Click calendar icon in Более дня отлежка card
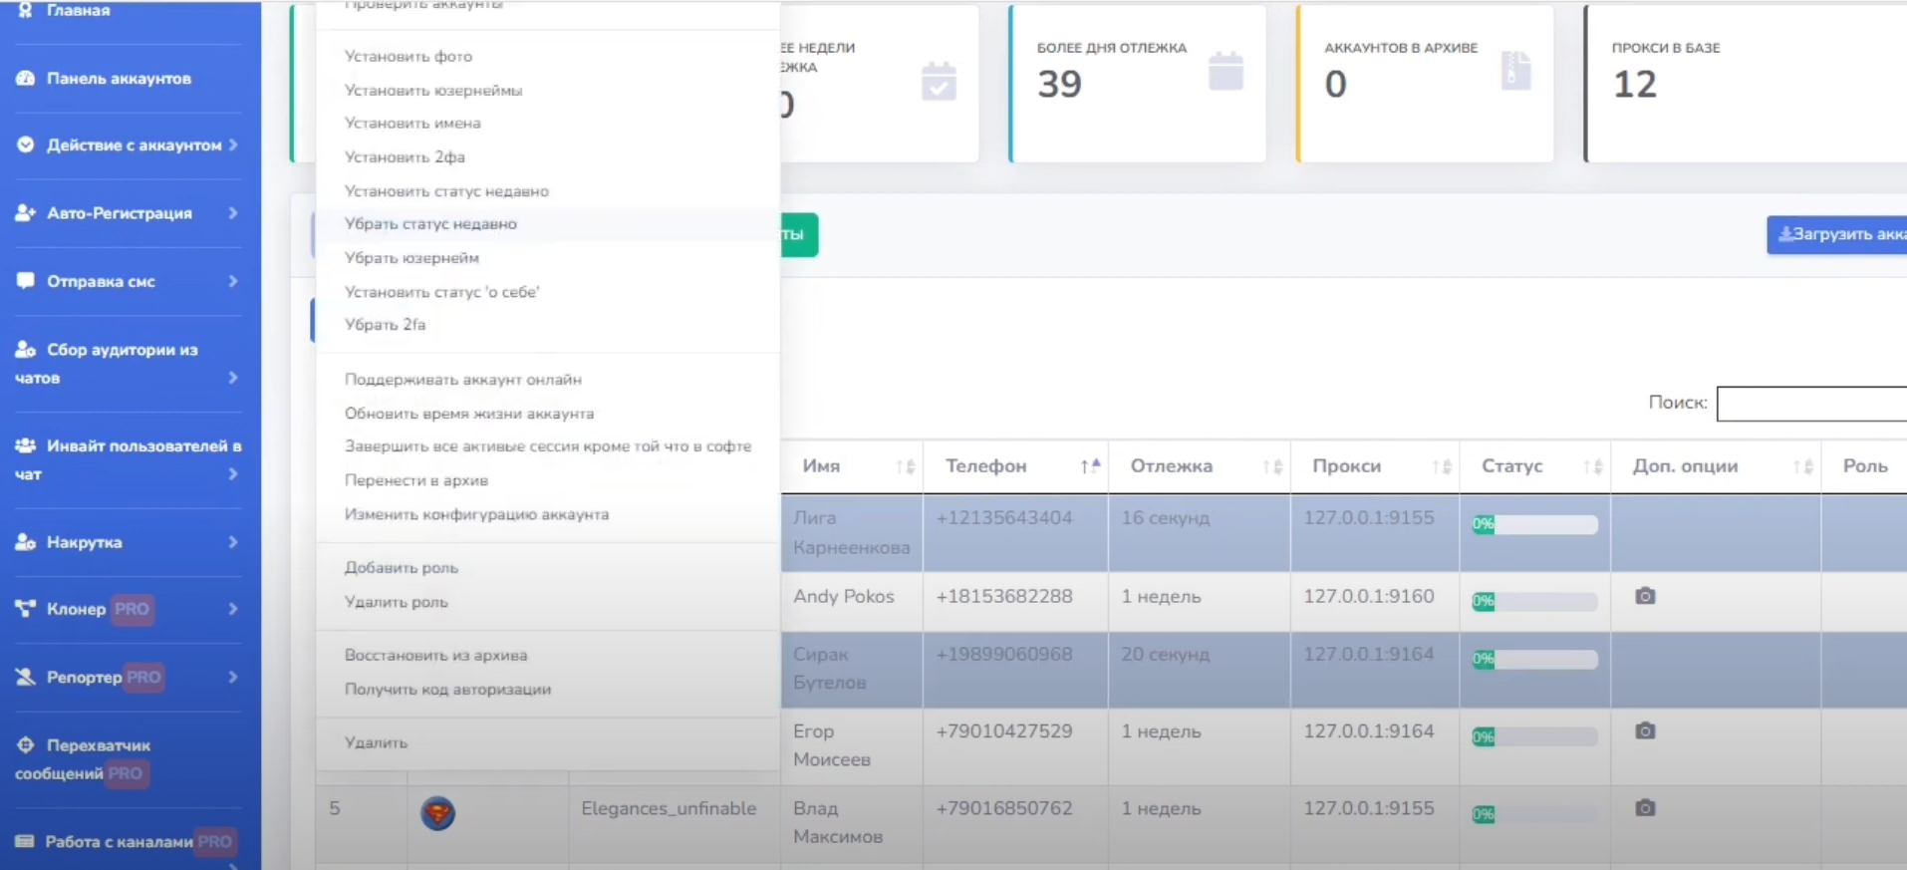The image size is (1907, 870). click(x=1226, y=71)
